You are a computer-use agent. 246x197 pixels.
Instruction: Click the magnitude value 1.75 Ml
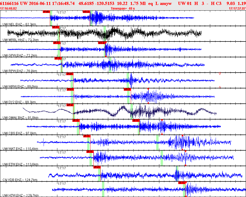[x=138, y=3]
